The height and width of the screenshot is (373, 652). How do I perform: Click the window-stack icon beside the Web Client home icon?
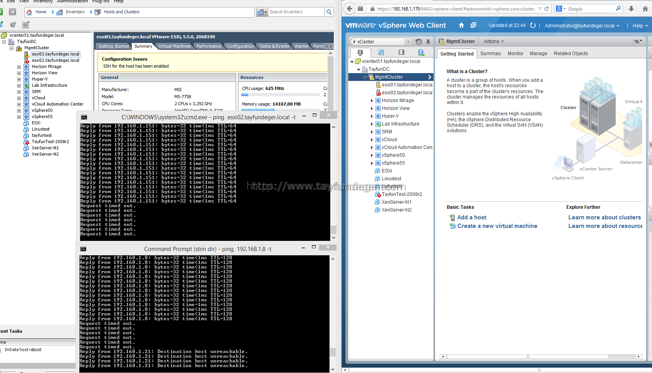[473, 25]
